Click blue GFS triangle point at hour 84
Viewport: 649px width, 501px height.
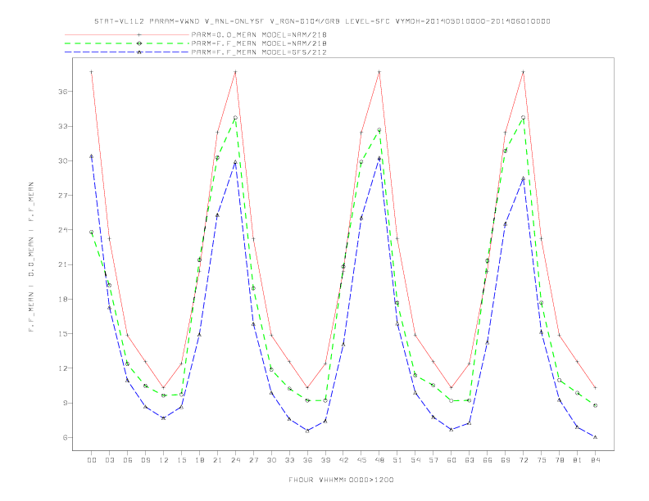(x=595, y=437)
